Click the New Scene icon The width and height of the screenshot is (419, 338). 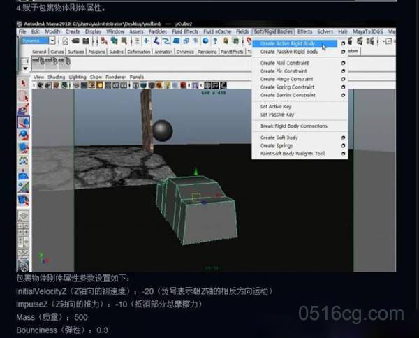(x=65, y=41)
